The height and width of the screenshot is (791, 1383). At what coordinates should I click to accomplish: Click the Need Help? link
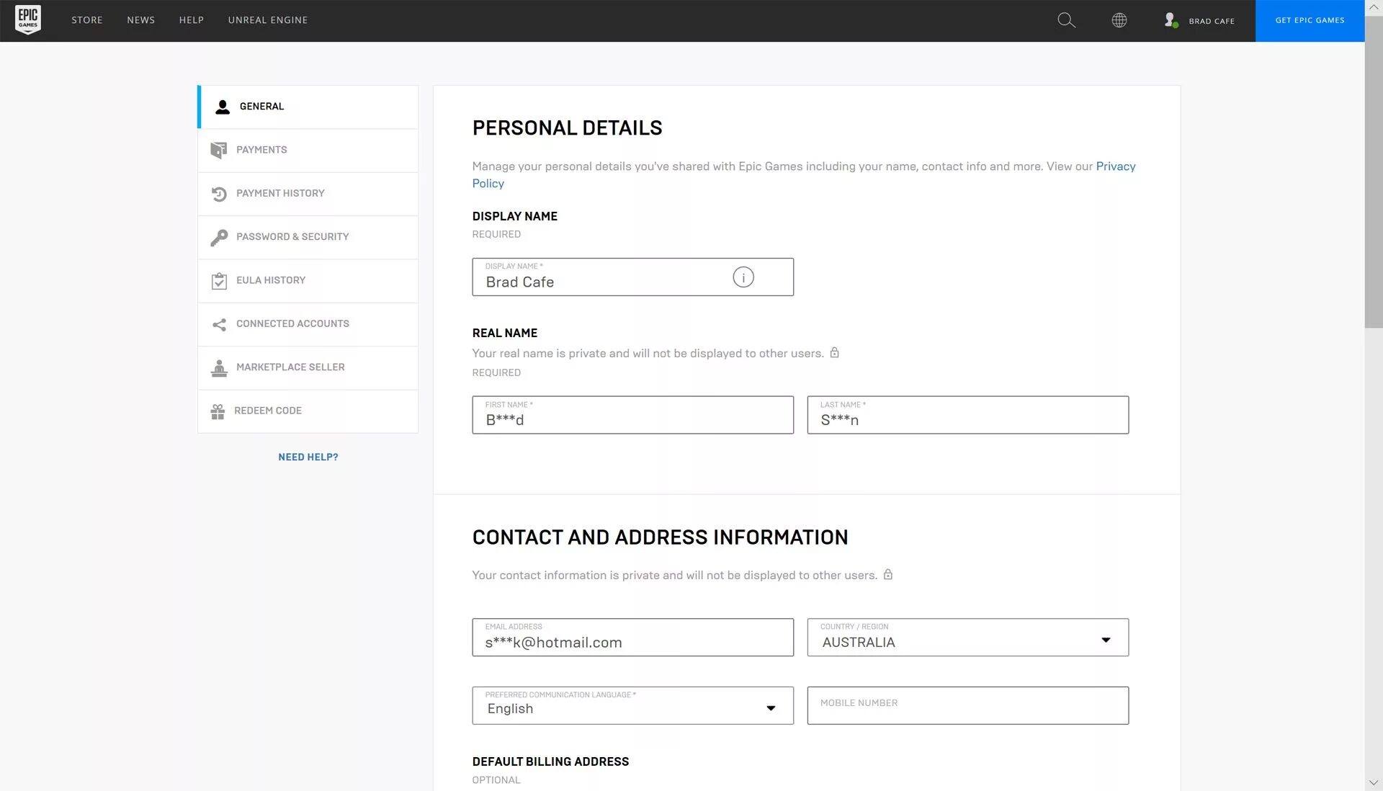[308, 457]
